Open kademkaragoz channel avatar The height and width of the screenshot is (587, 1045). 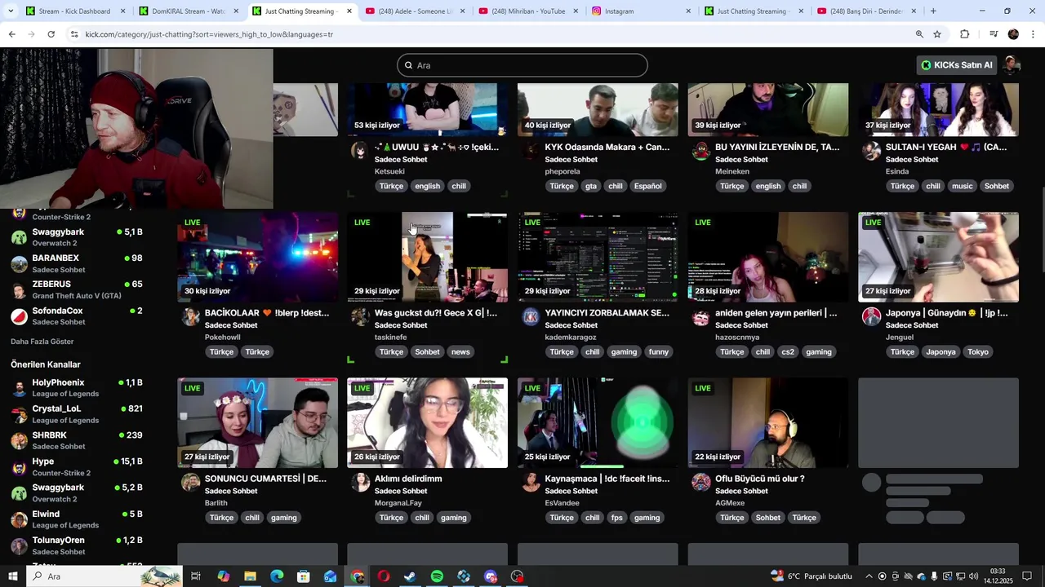pyautogui.click(x=530, y=316)
